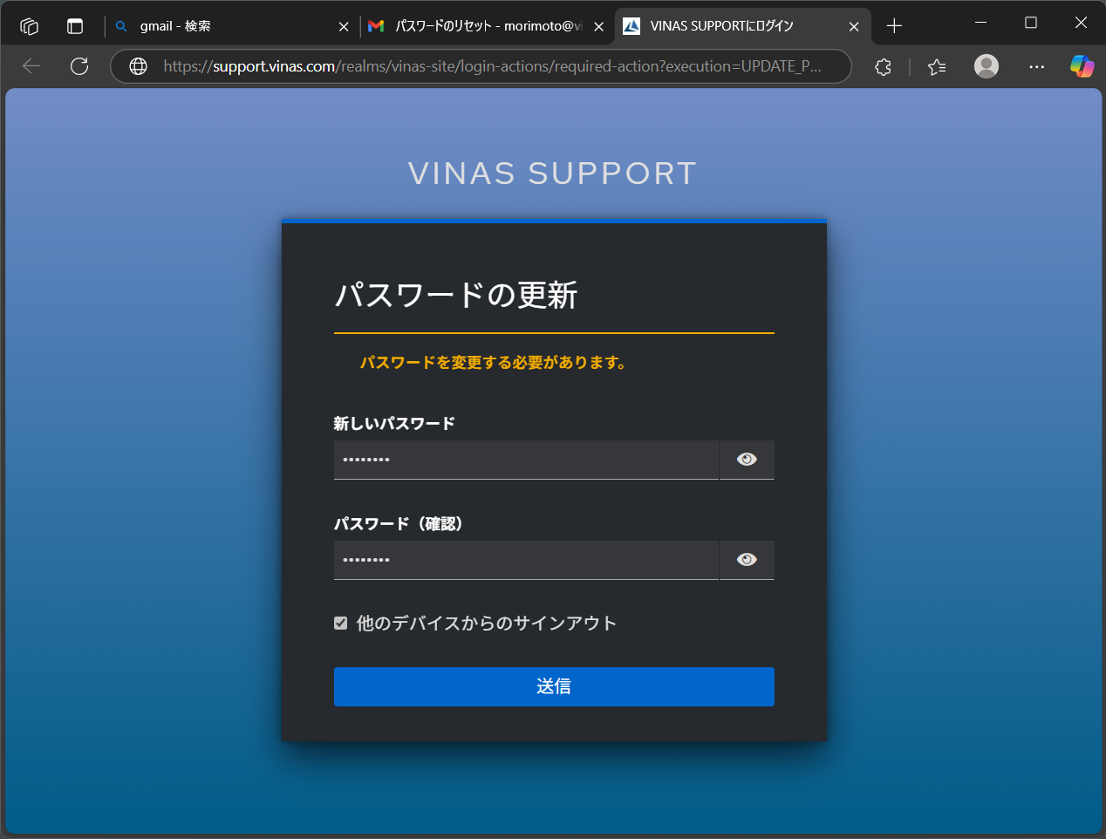
Task: Open the browser profile menu
Action: tap(987, 66)
